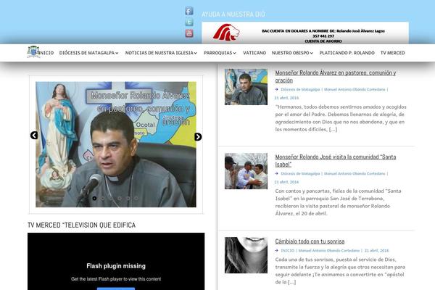
Task: Expand the Parroquias menu
Action: [x=220, y=53]
